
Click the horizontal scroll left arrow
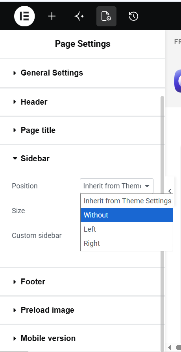(170, 348)
